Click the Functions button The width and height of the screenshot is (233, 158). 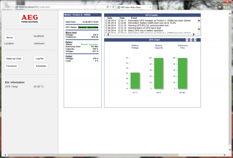pyautogui.click(x=11, y=66)
